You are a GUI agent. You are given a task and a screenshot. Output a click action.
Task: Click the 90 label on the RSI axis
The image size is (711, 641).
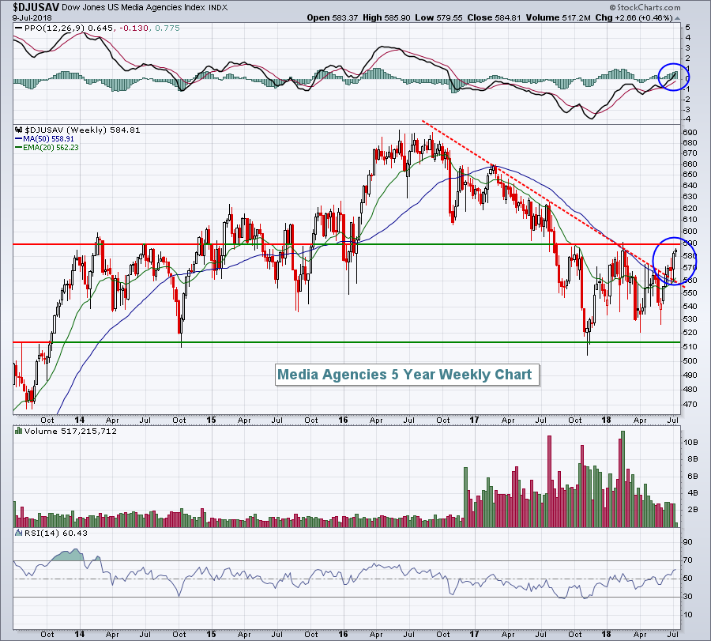(688, 541)
